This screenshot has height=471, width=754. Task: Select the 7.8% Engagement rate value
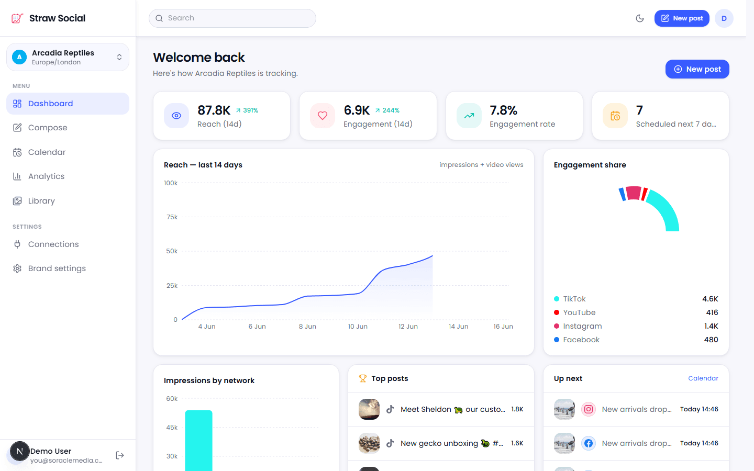(x=504, y=110)
